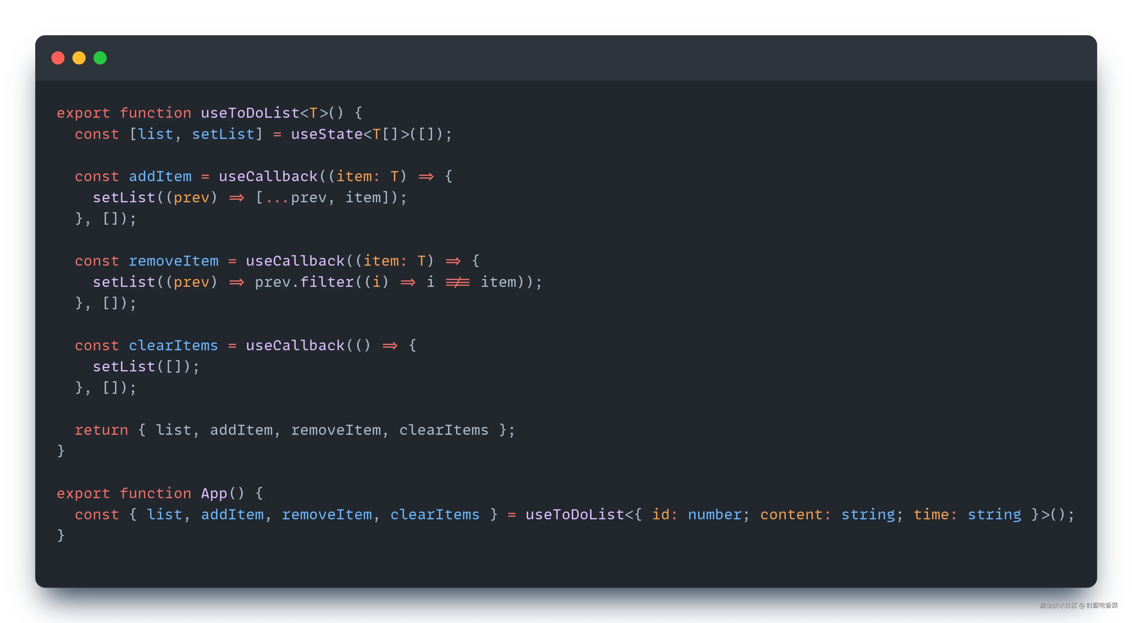
Task: Click the setList identifier in useState destructuring
Action: (223, 134)
